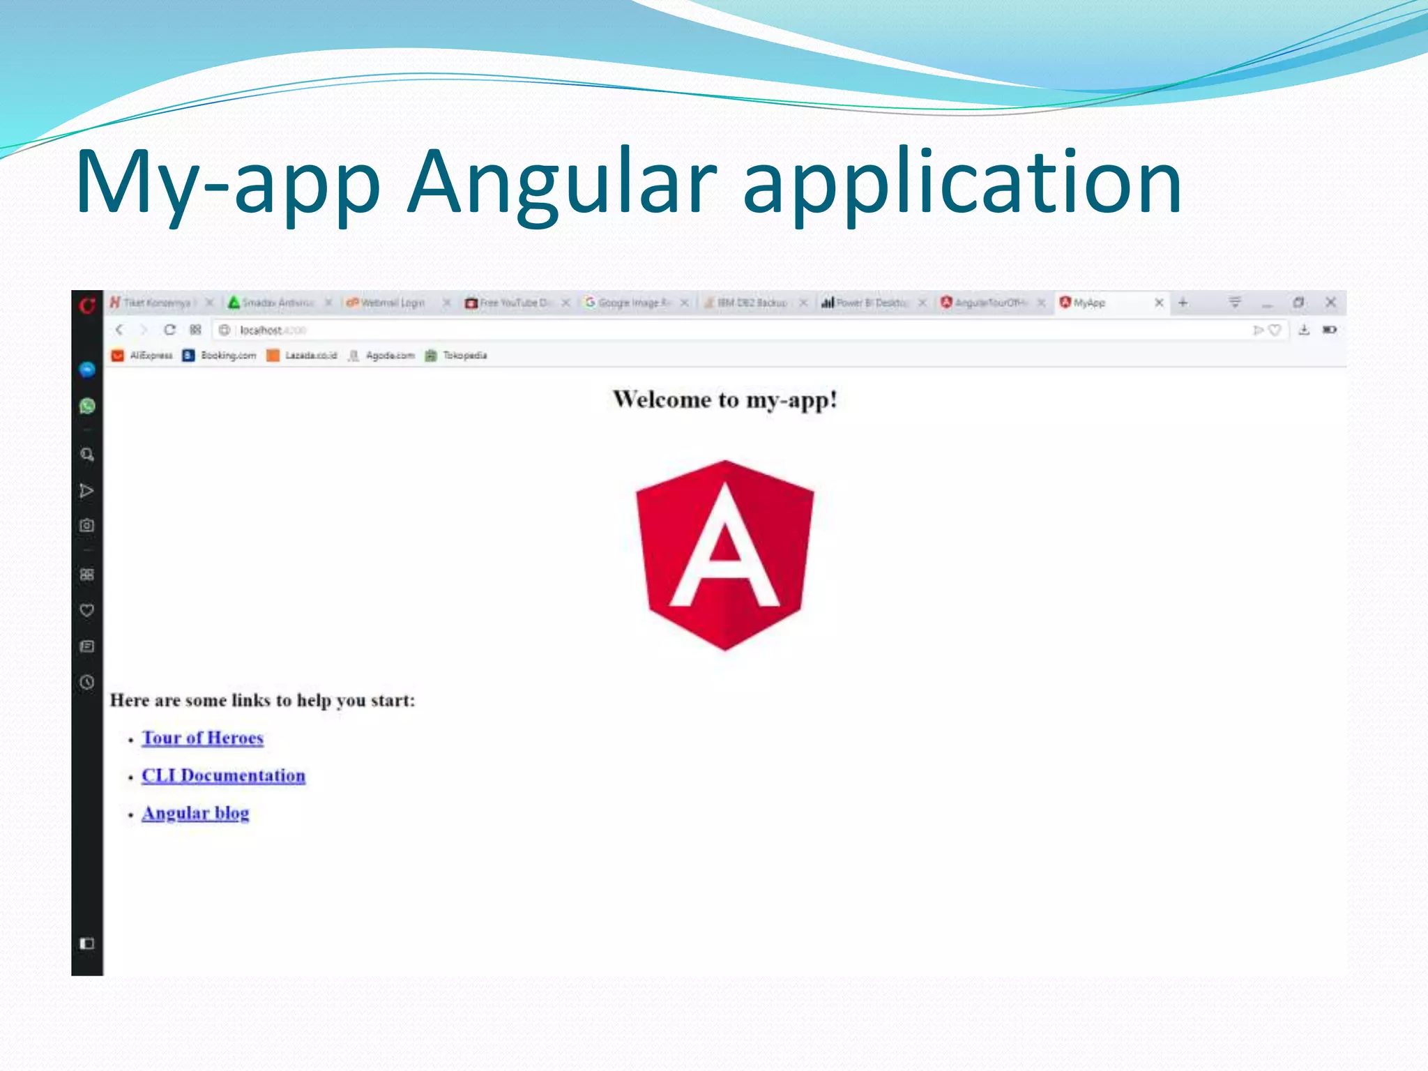
Task: Close the Google Image tab
Action: [x=685, y=303]
